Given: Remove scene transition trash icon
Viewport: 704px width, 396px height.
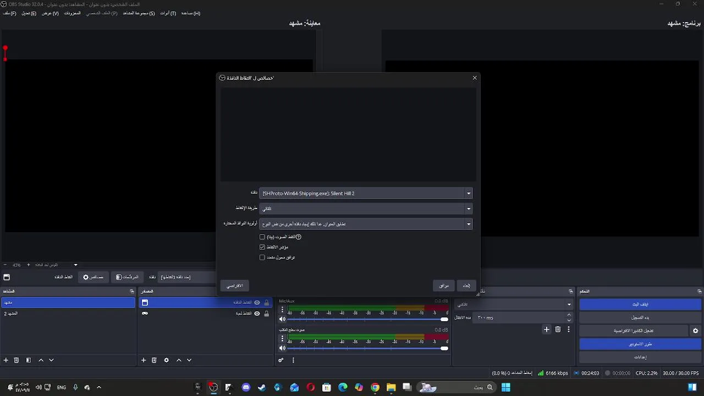Looking at the screenshot, I should tap(558, 329).
